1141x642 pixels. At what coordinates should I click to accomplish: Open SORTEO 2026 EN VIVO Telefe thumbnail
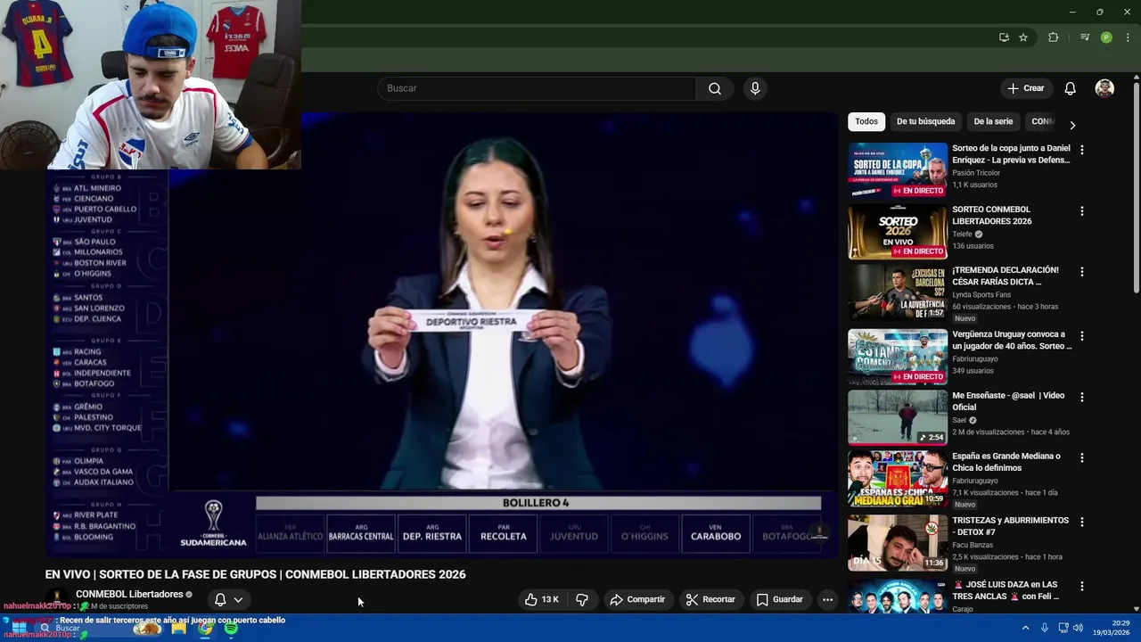(x=898, y=232)
